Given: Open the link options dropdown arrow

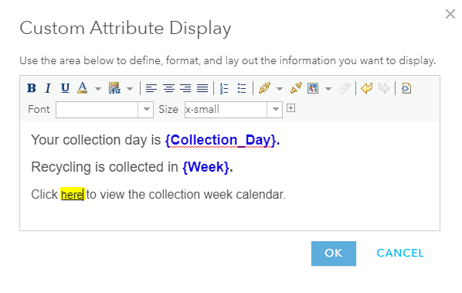Looking at the screenshot, I should 280,88.
